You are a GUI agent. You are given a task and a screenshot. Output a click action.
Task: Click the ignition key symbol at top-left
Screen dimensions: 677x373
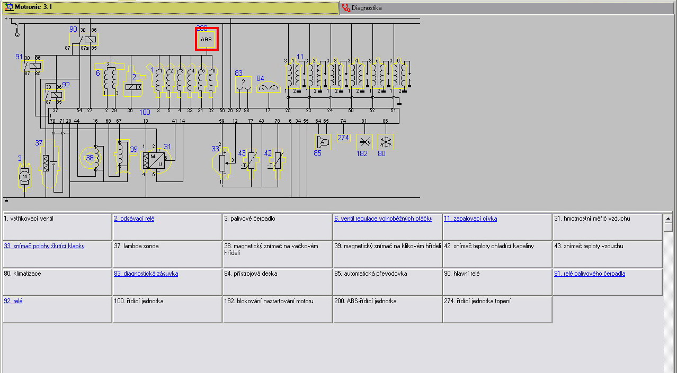tap(17, 31)
